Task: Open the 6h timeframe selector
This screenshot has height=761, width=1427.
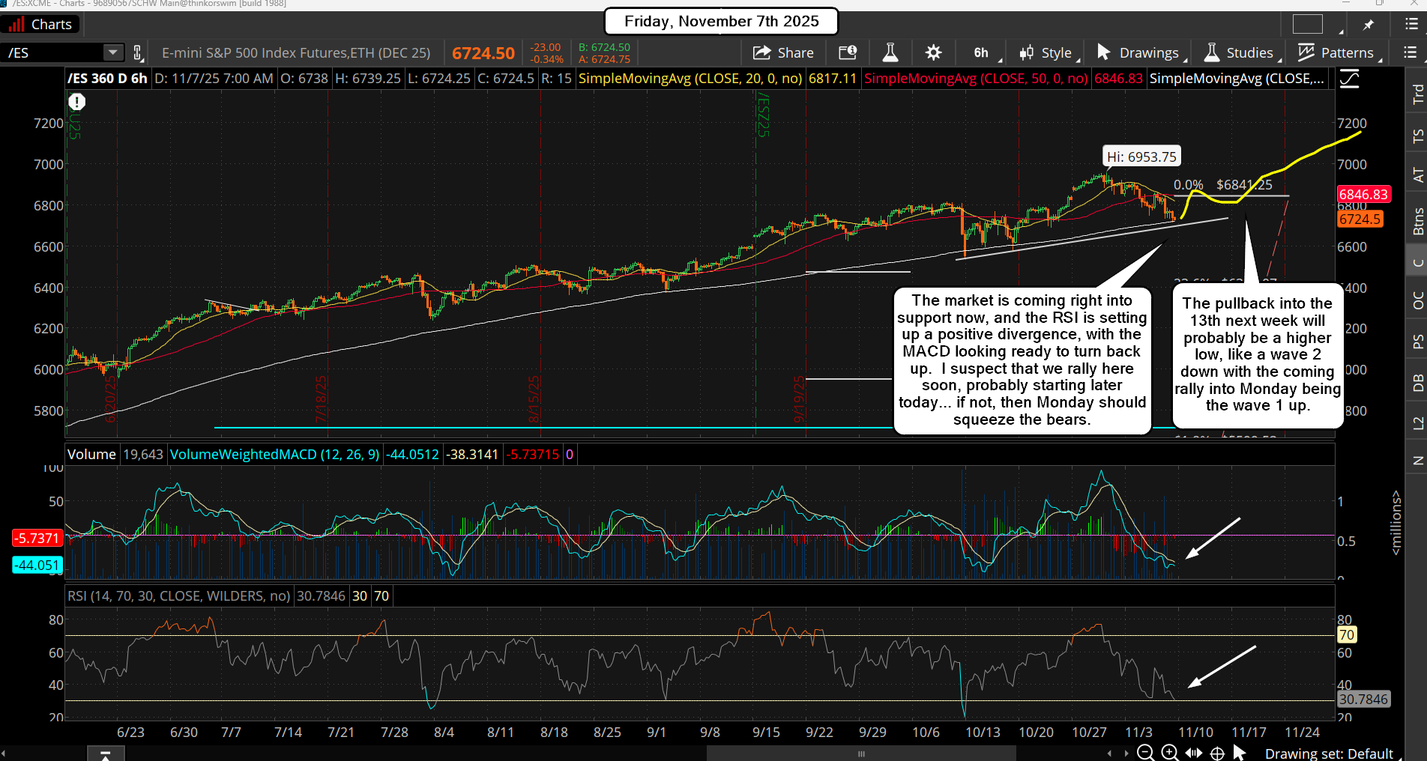Action: (x=980, y=52)
